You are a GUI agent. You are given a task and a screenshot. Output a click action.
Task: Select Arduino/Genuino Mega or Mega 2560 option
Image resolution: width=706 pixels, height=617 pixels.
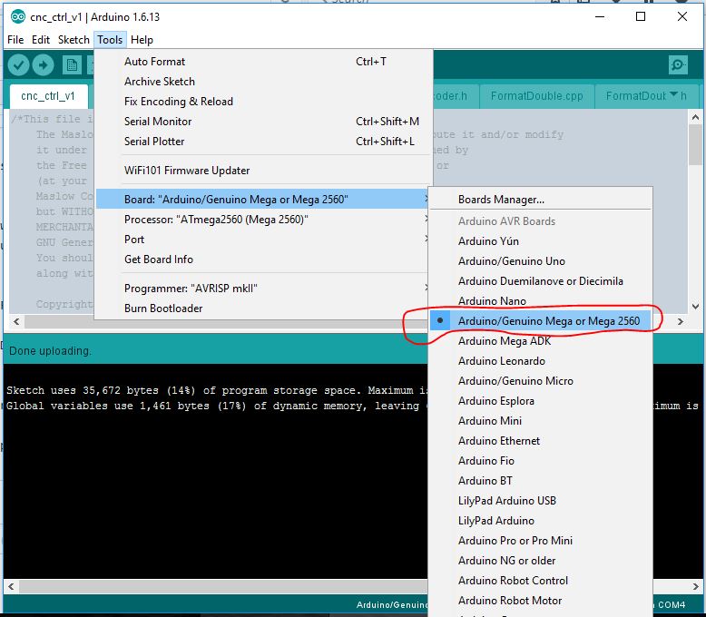[540, 320]
